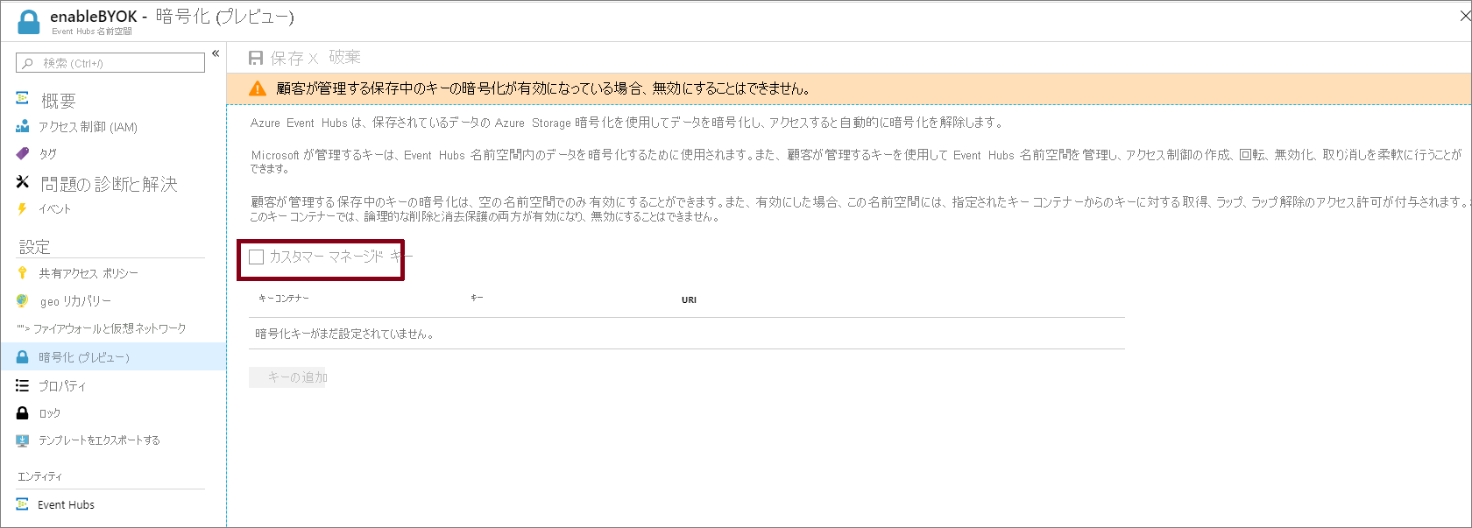Click the プロパティ list icon
The width and height of the screenshot is (1472, 528).
pos(23,385)
